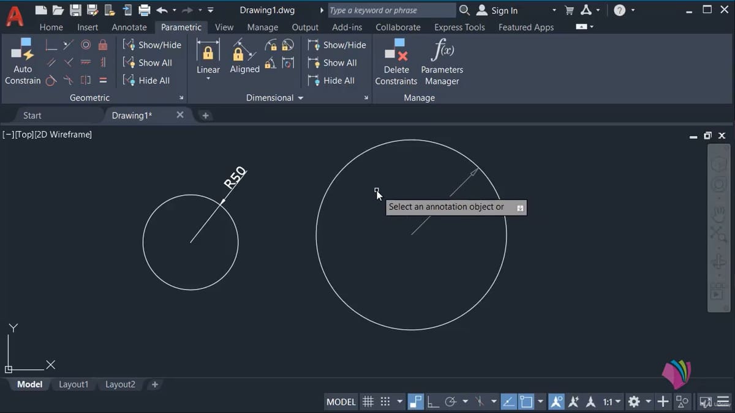This screenshot has height=413, width=735.
Task: Click the Linear dimensional constraint tool
Action: coord(208,56)
